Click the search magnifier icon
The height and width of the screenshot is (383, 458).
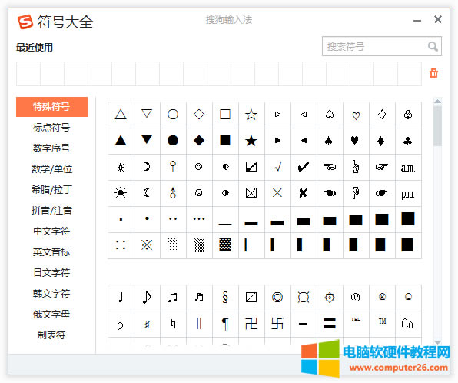coord(433,46)
